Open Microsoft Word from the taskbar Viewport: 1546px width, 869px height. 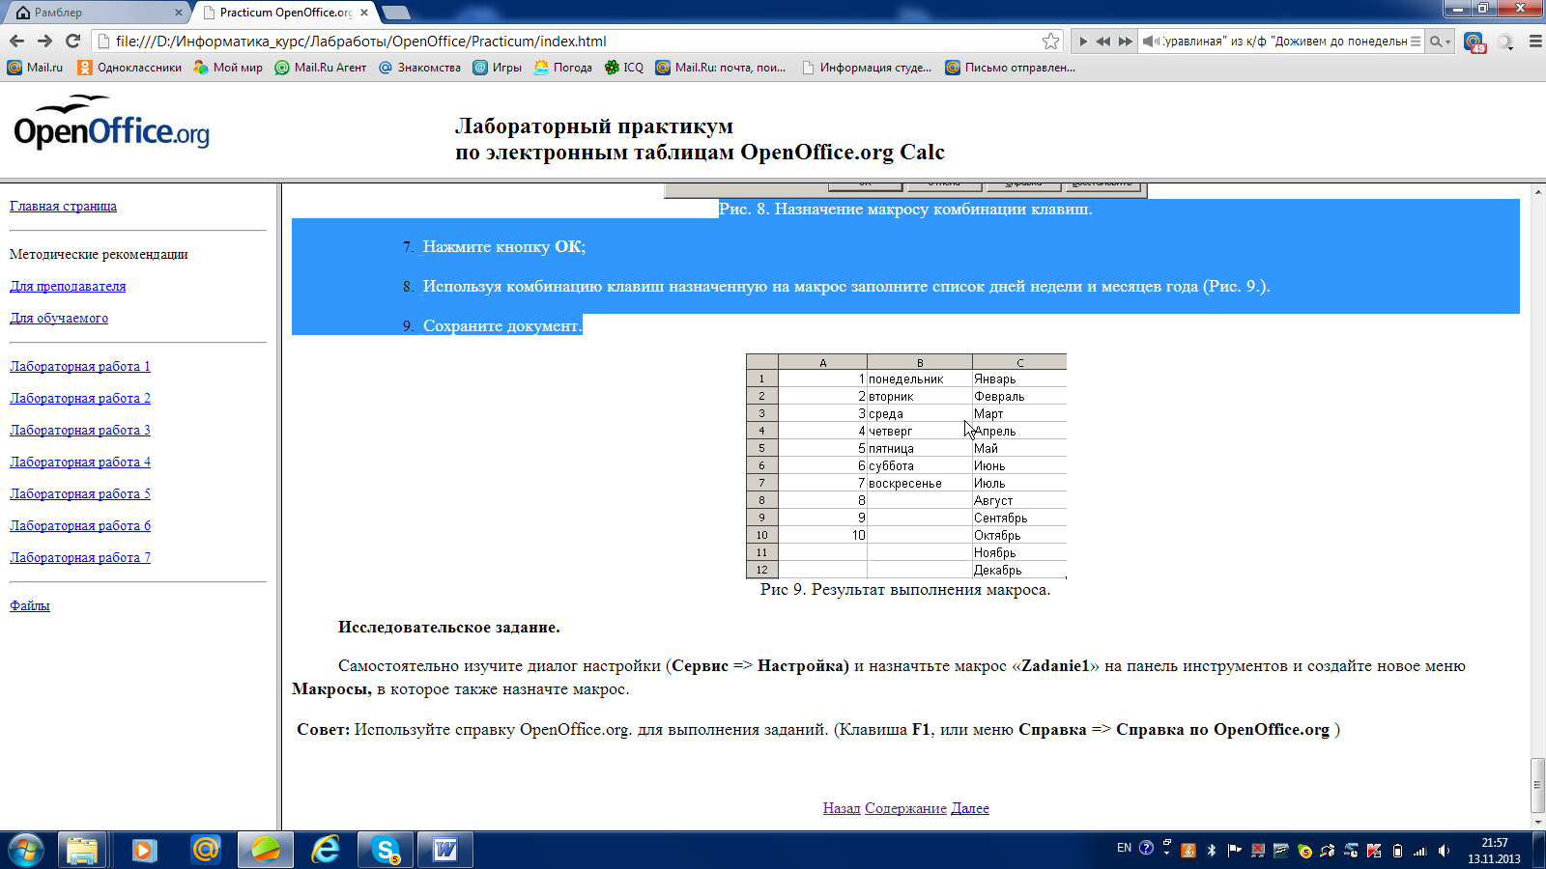(x=445, y=851)
